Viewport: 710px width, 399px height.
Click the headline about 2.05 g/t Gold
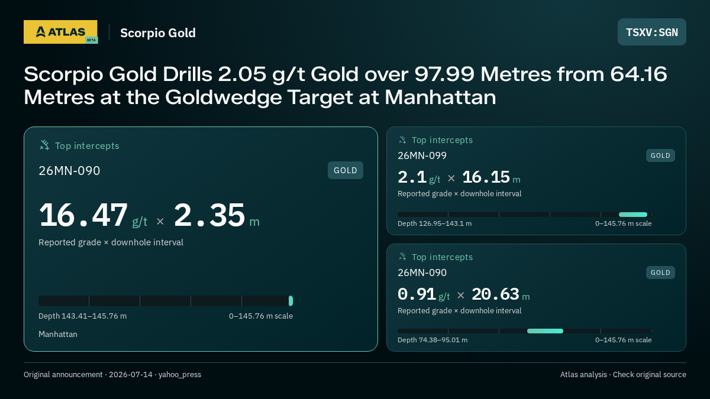[x=346, y=85]
